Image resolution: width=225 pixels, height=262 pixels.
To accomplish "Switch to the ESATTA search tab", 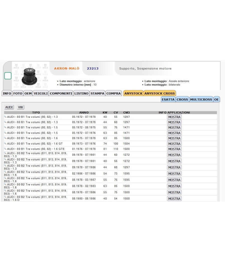I will [x=168, y=99].
